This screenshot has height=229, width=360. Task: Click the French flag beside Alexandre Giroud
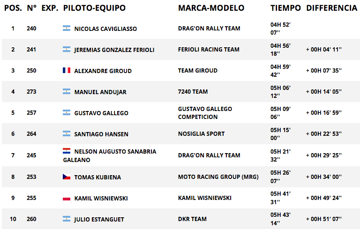[x=67, y=70]
